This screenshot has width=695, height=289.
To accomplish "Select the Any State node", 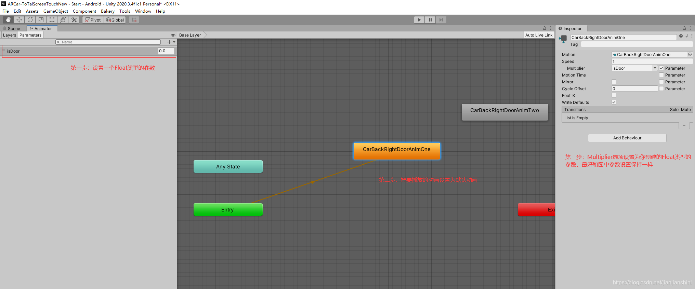I will (x=228, y=166).
